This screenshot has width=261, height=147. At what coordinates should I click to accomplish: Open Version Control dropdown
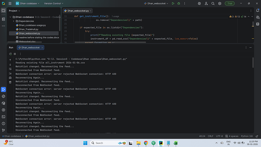[54, 3]
